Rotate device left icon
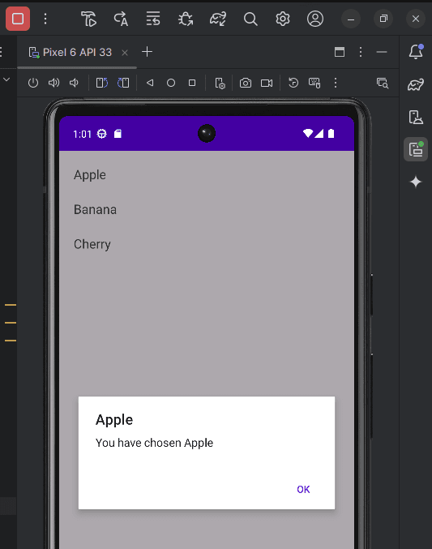The height and width of the screenshot is (549, 432). click(102, 83)
